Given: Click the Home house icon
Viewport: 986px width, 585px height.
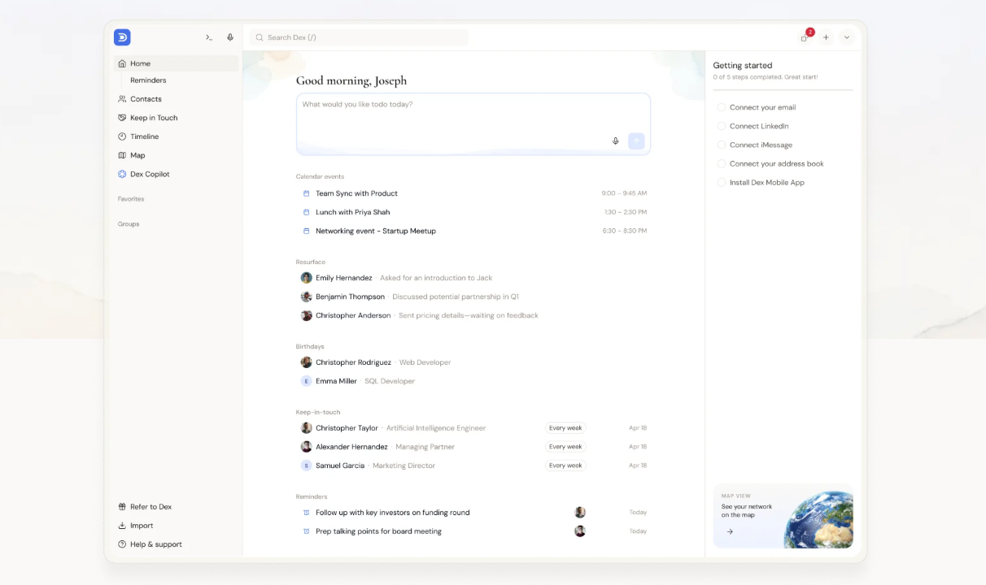Looking at the screenshot, I should click(x=122, y=63).
